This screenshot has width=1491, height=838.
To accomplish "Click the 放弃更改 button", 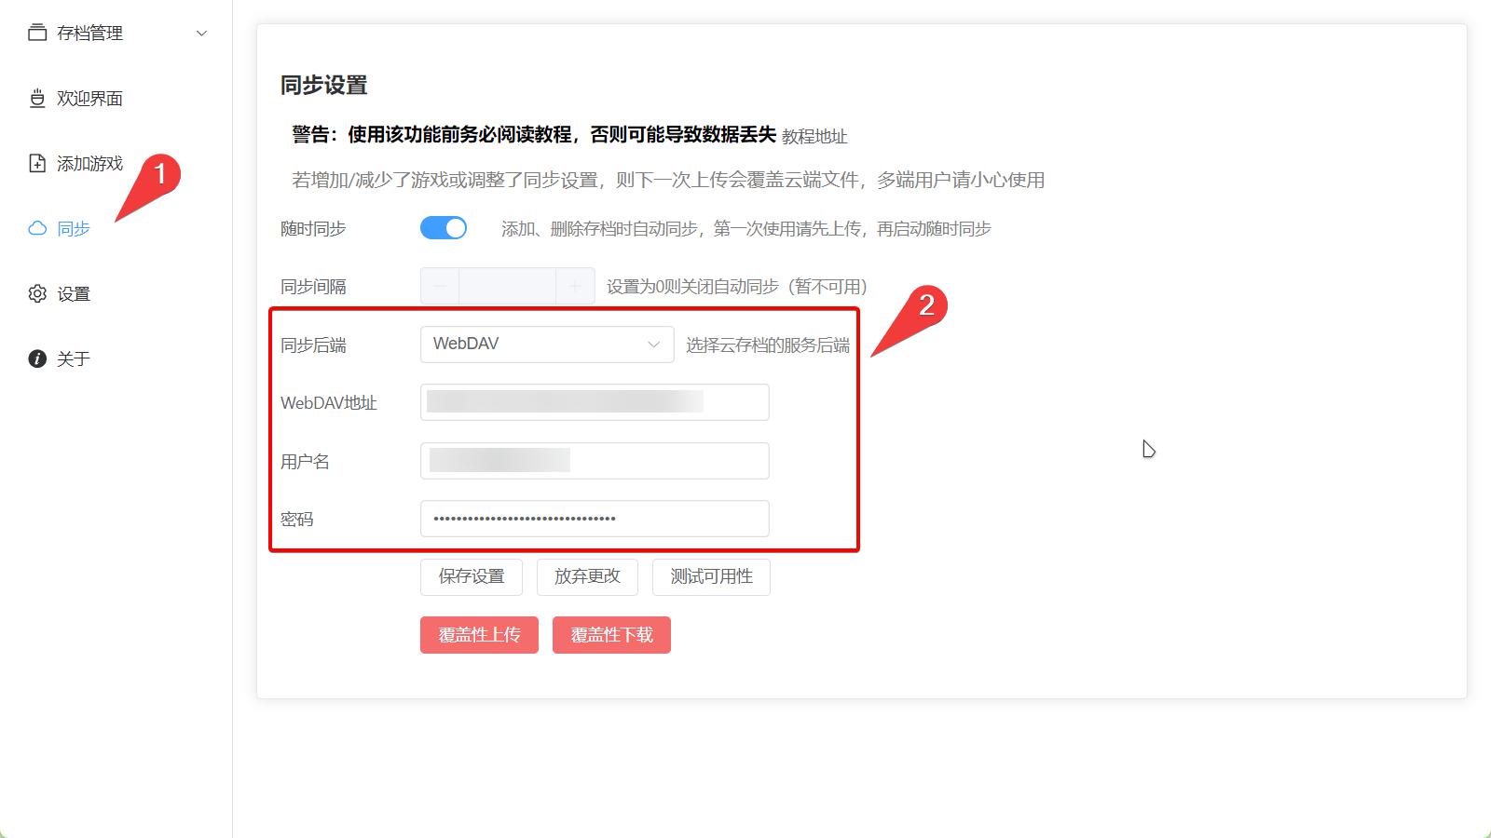I will point(586,576).
